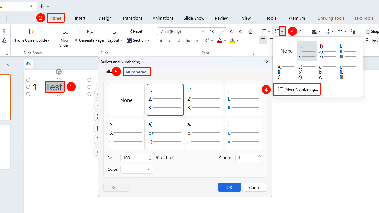Start slideshow From Current Slide
The height and width of the screenshot is (213, 379).
pyautogui.click(x=32, y=36)
